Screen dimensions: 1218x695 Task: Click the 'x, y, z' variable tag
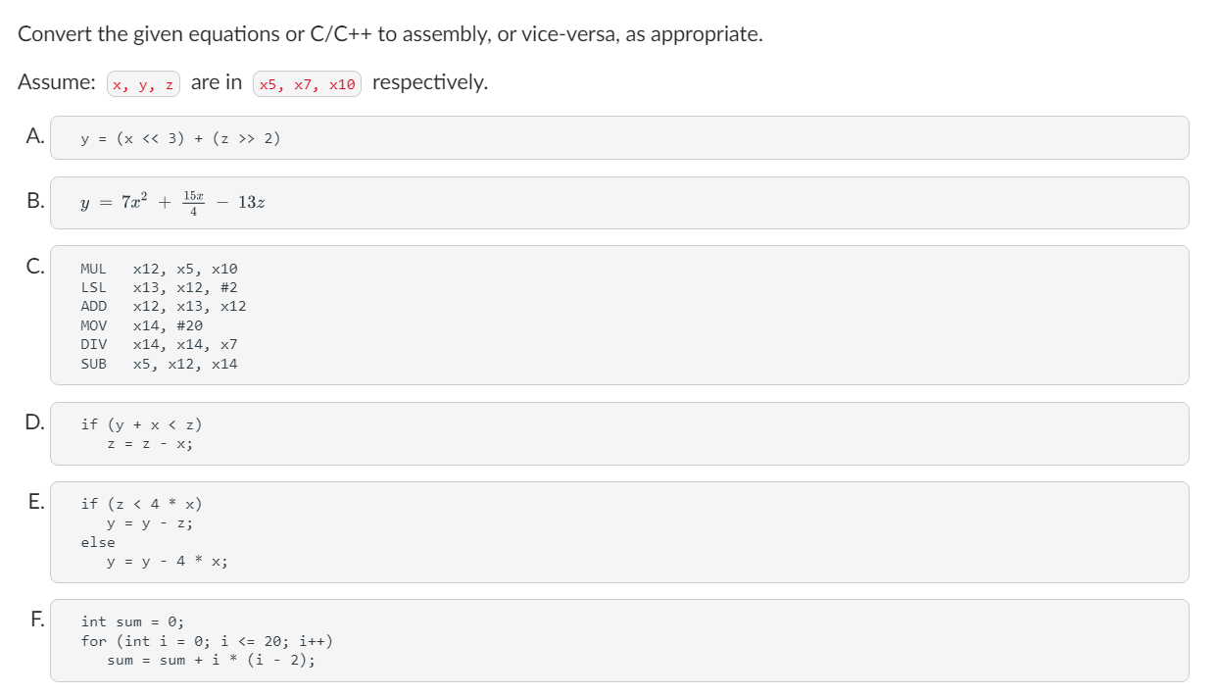point(144,85)
